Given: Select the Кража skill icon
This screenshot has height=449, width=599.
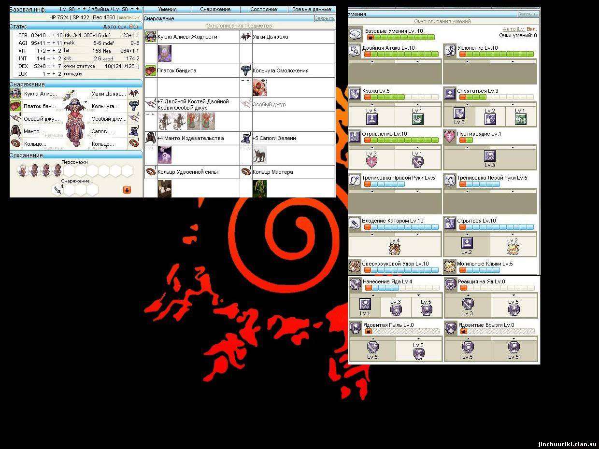Looking at the screenshot, I should (x=355, y=93).
